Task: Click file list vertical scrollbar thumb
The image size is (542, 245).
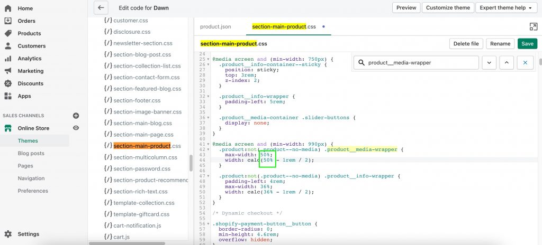Action: coord(191,163)
